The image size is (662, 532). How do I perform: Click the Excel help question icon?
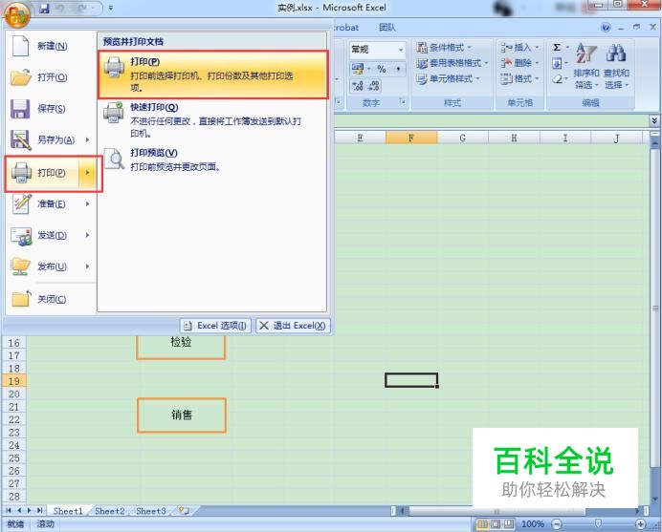606,28
